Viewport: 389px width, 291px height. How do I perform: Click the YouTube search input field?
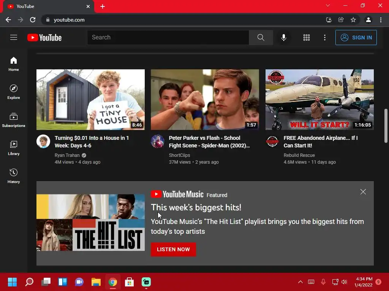(x=168, y=38)
